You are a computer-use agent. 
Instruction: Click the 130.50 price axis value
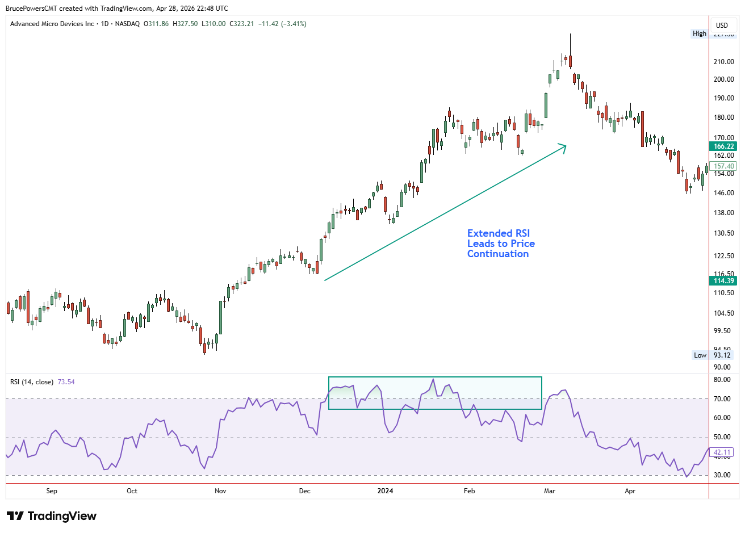click(724, 233)
